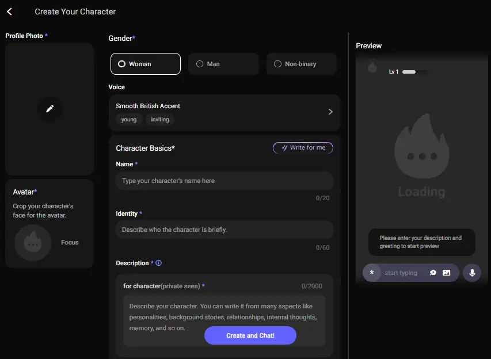Screen dimensions: 491x359
Task: Go back using the left arrow icon
Action: (x=9, y=12)
